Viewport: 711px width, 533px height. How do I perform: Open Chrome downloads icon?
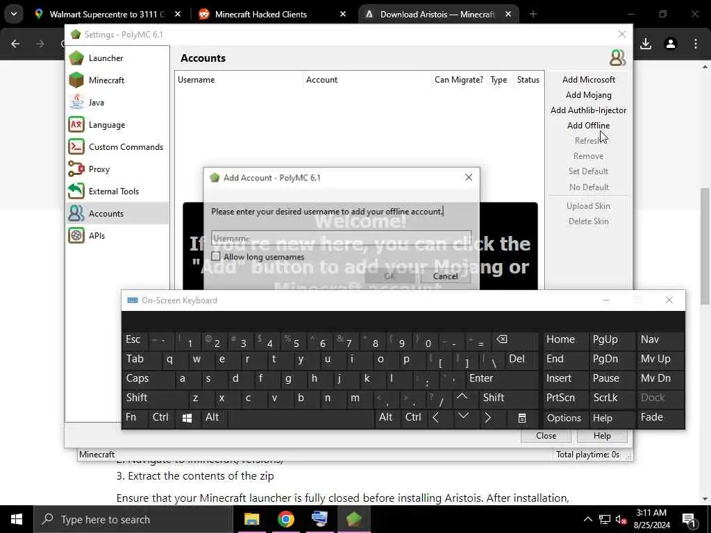(x=646, y=44)
